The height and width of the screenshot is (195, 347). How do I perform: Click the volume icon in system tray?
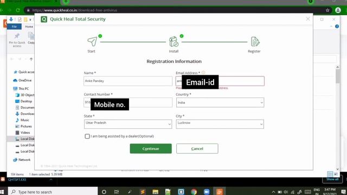[x=286, y=192]
